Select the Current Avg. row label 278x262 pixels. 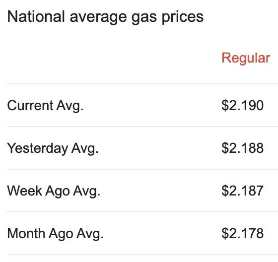(45, 106)
